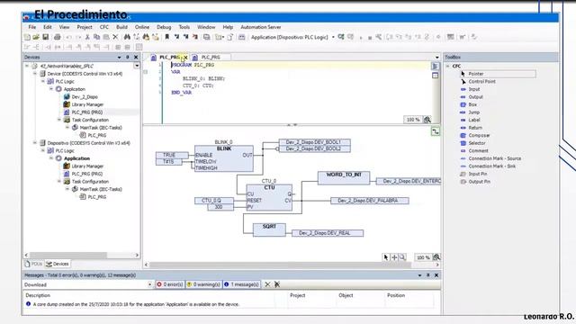Click the CFC editor horizontal scrollbar
This screenshot has height=324, width=576.
click(x=292, y=265)
